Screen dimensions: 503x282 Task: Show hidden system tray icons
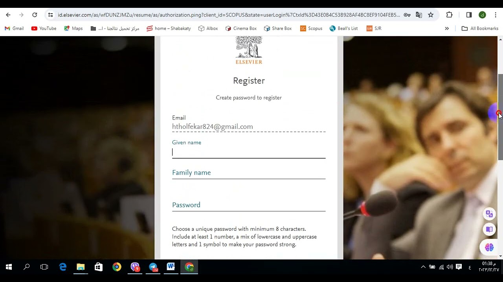coord(423,267)
